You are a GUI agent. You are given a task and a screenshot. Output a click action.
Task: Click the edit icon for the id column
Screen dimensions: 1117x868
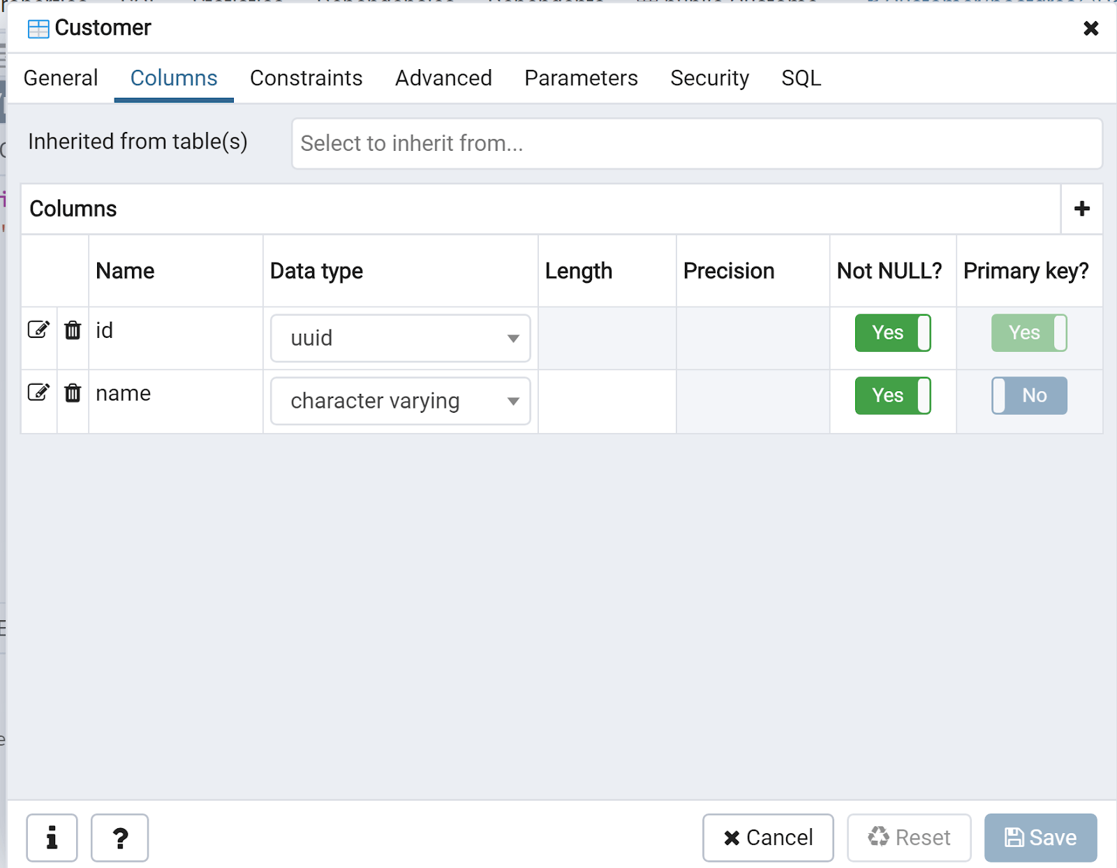pyautogui.click(x=38, y=330)
